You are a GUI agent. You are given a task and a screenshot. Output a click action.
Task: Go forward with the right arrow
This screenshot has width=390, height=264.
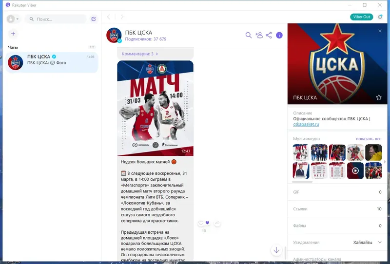(122, 17)
